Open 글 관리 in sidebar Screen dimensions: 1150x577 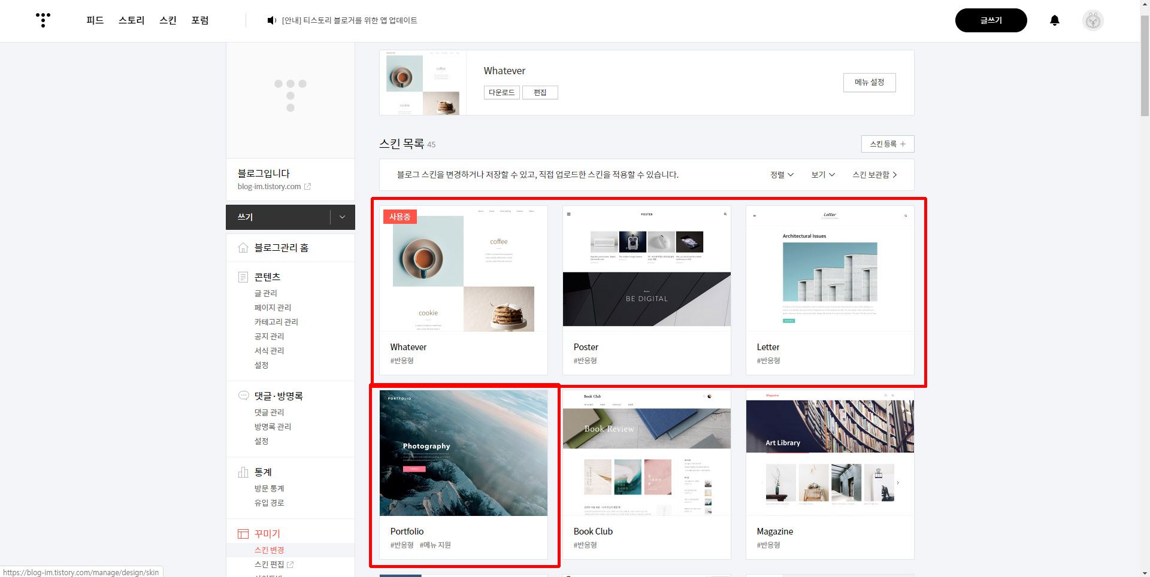coord(265,293)
